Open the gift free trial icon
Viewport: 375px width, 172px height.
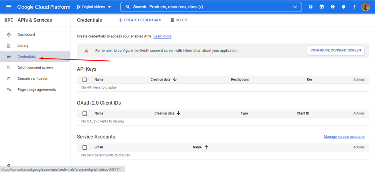click(x=310, y=7)
